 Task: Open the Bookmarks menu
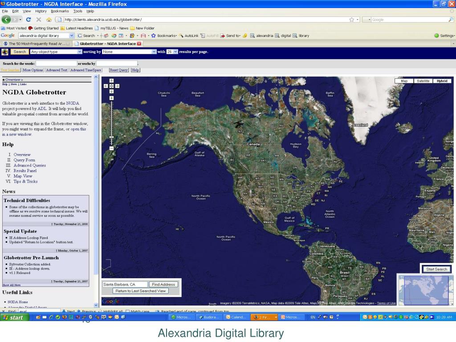point(60,11)
